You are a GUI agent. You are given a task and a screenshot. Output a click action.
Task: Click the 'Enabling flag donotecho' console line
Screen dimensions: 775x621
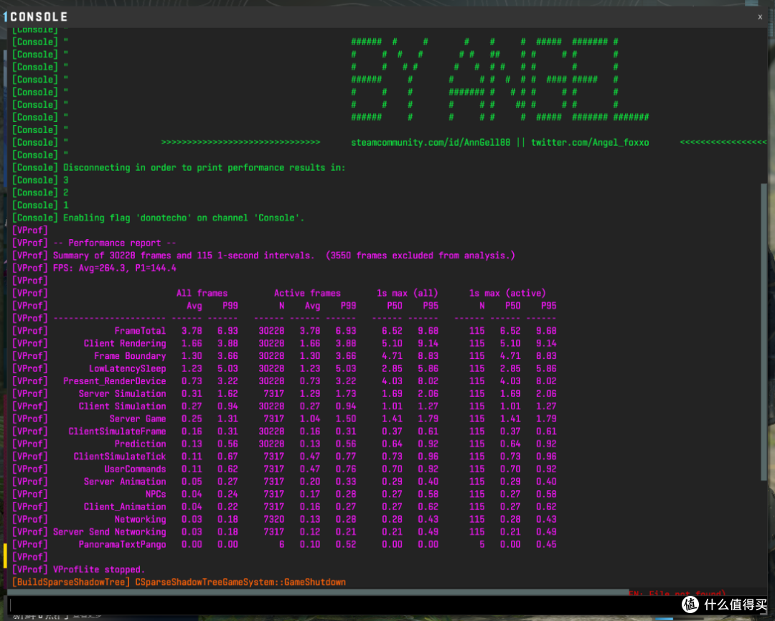pos(158,218)
